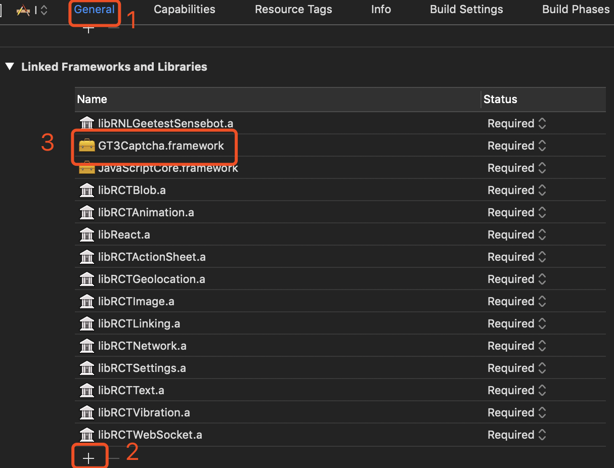
Task: Change status of JavaScriptCore.framework
Action: coord(517,168)
